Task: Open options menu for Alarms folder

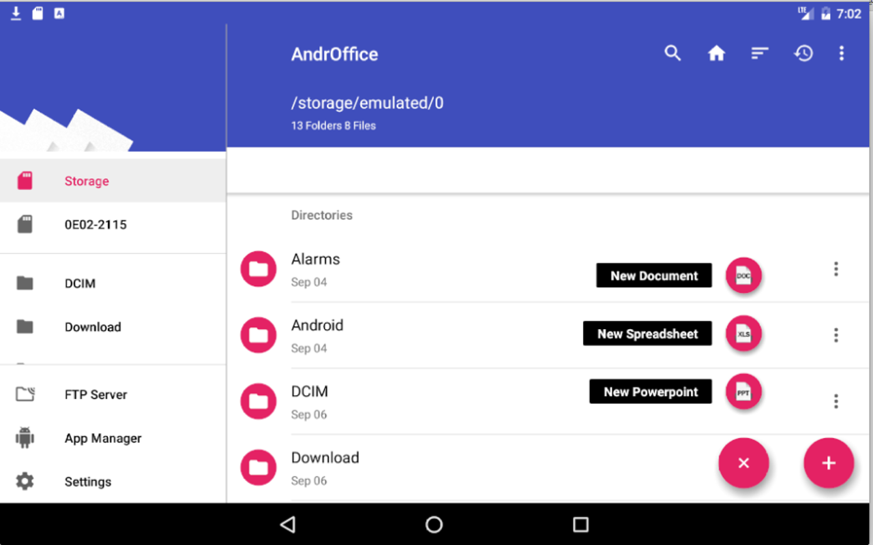Action: (x=836, y=269)
